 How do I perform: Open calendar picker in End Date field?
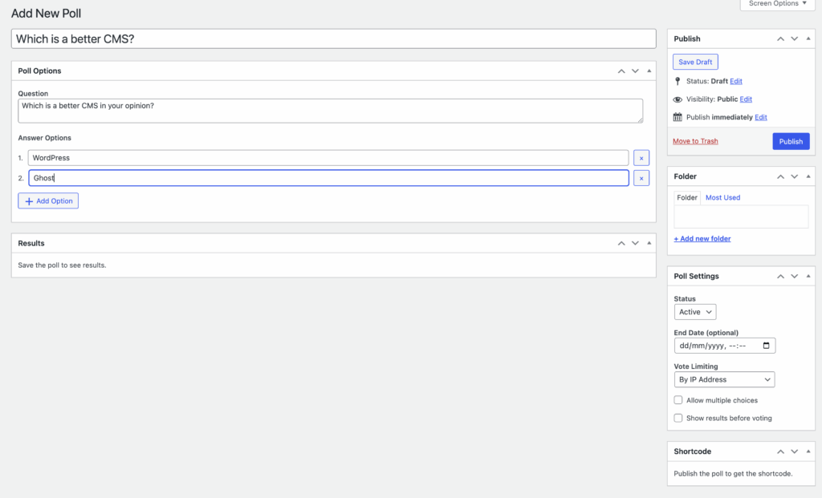click(x=767, y=346)
